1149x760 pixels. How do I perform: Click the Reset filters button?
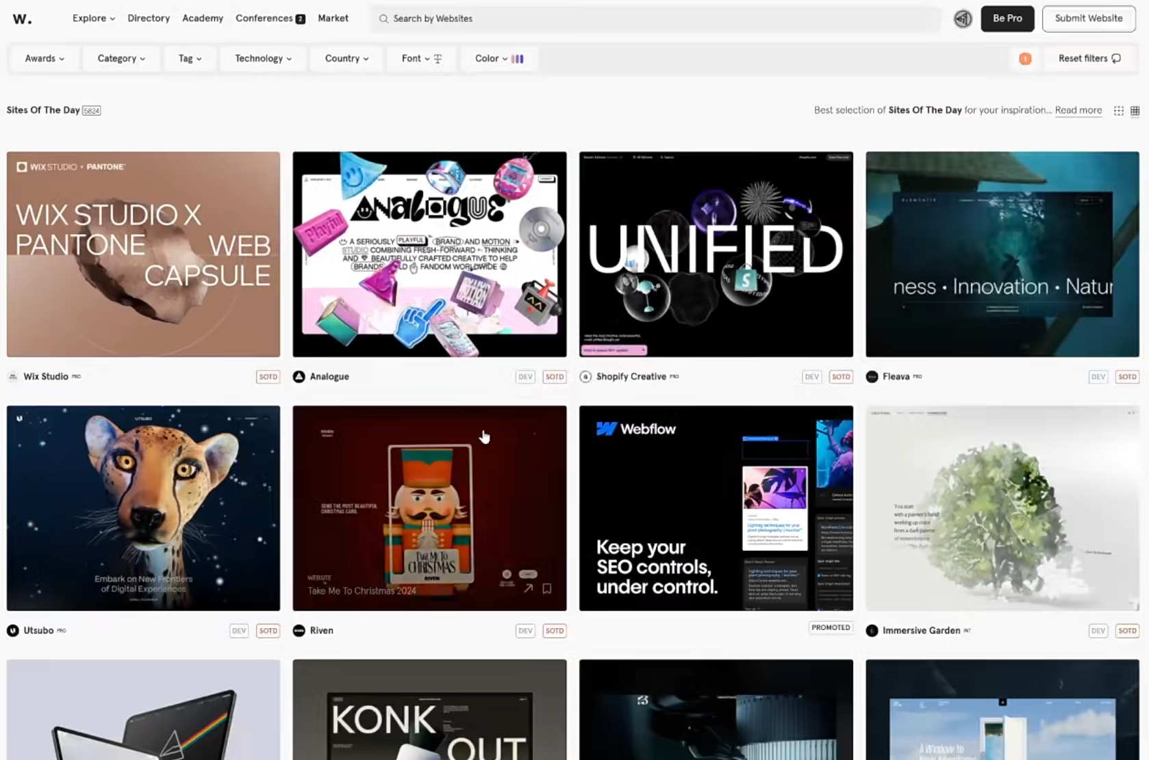pos(1089,59)
